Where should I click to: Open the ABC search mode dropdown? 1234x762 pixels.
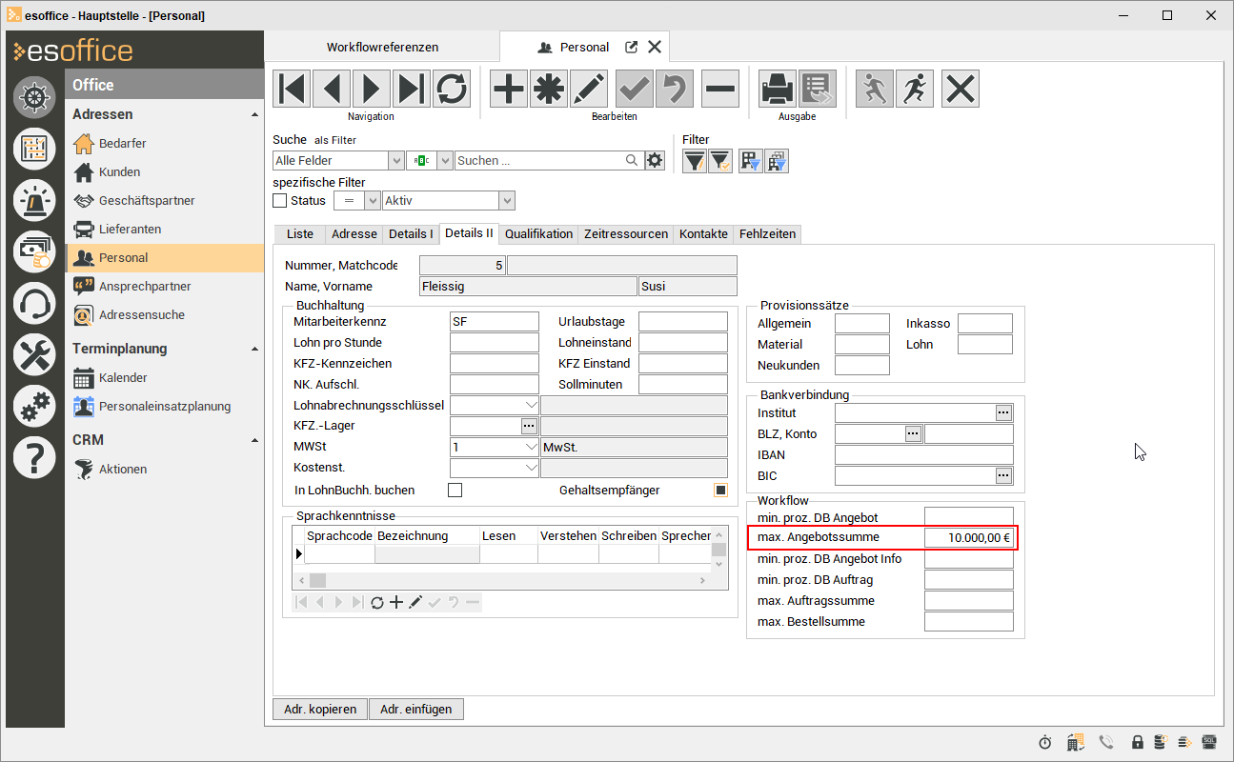click(444, 161)
